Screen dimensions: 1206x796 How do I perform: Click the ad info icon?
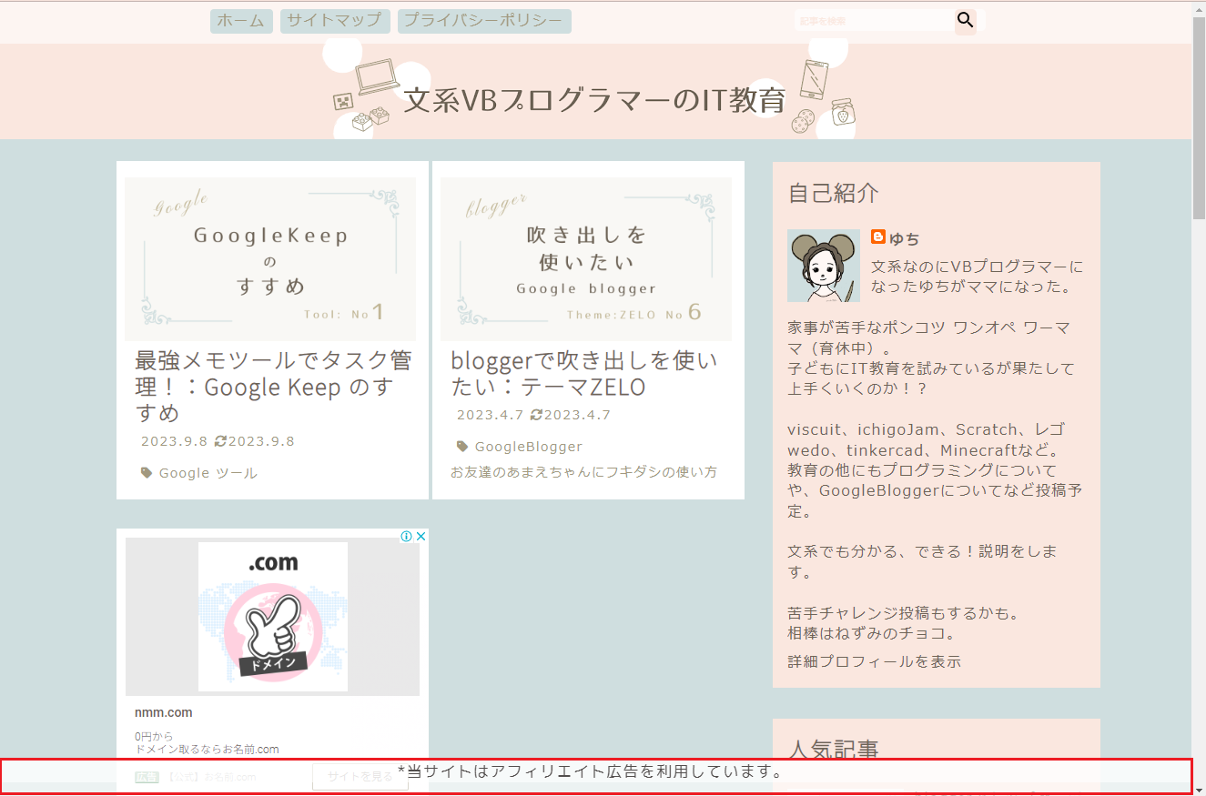pyautogui.click(x=407, y=536)
